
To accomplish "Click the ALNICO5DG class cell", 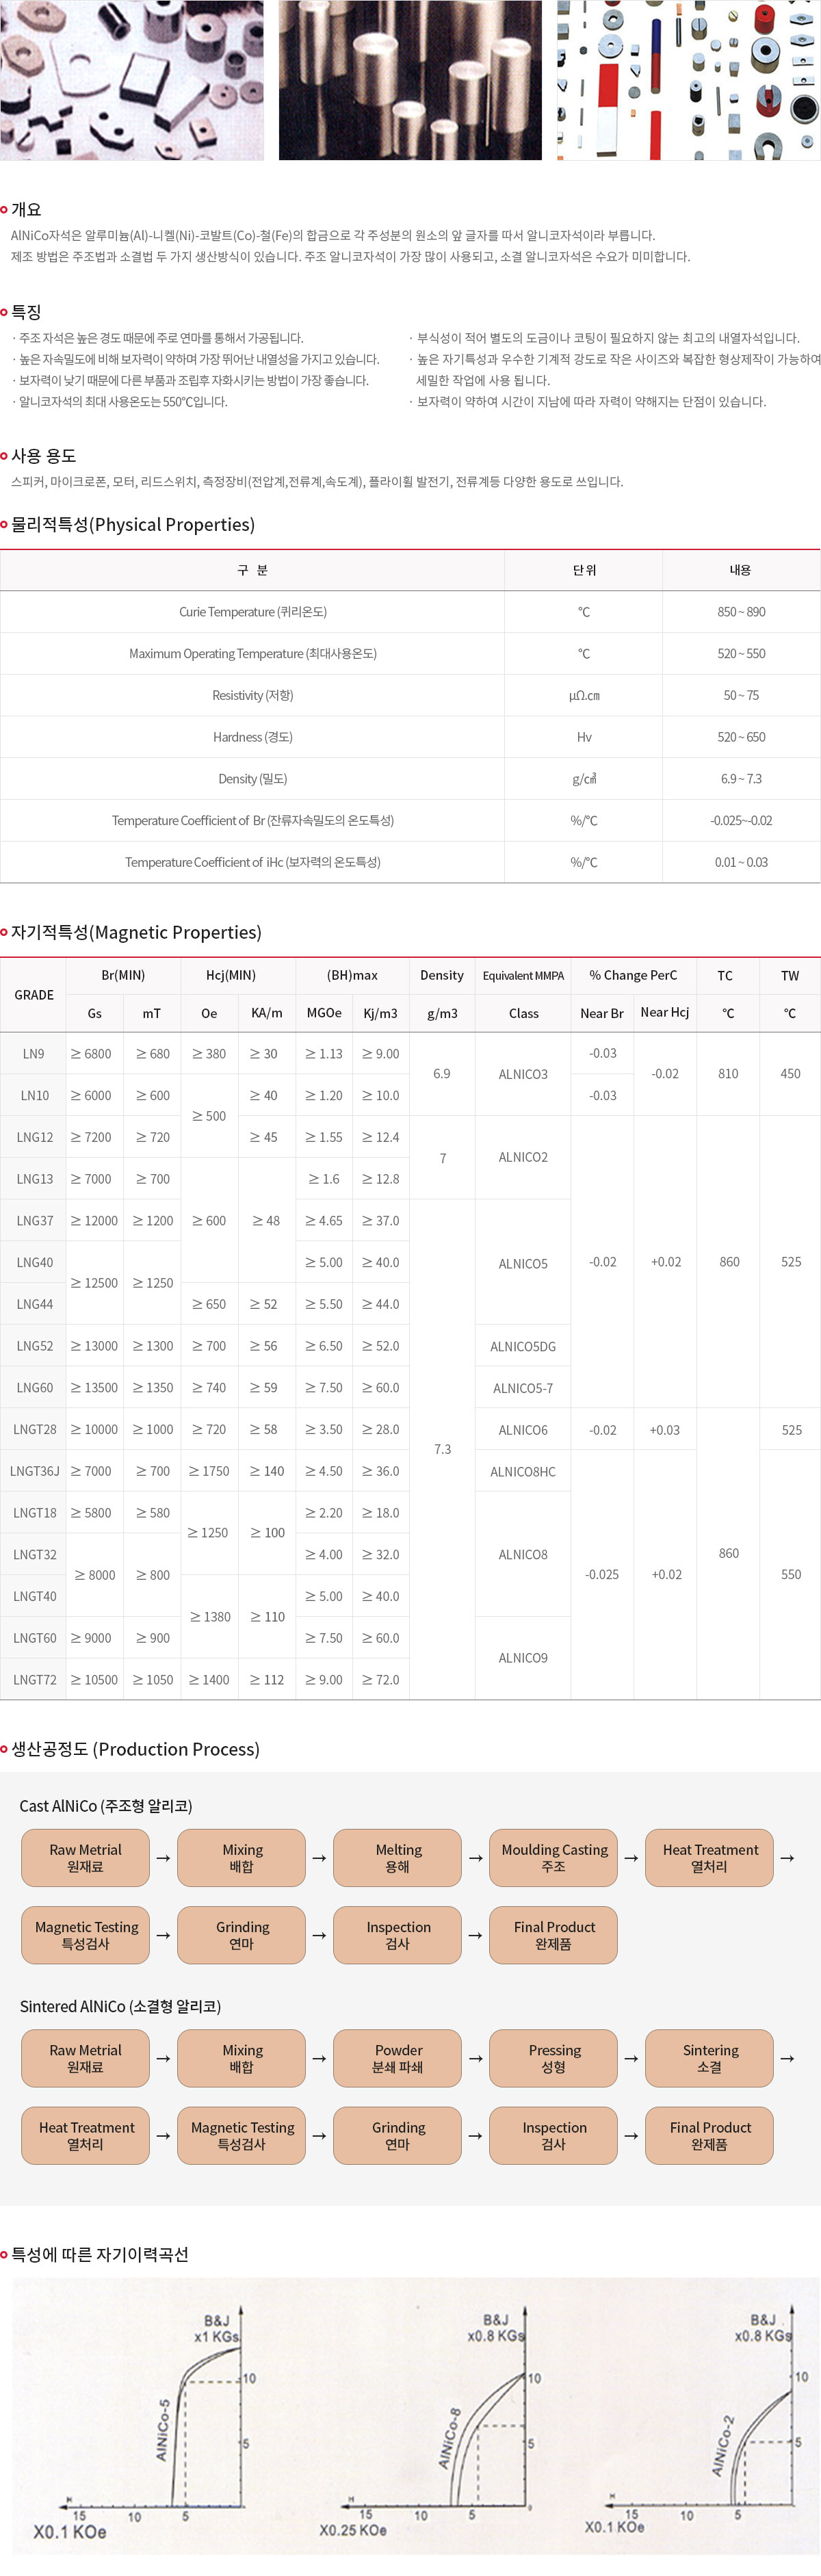I will (x=523, y=1346).
